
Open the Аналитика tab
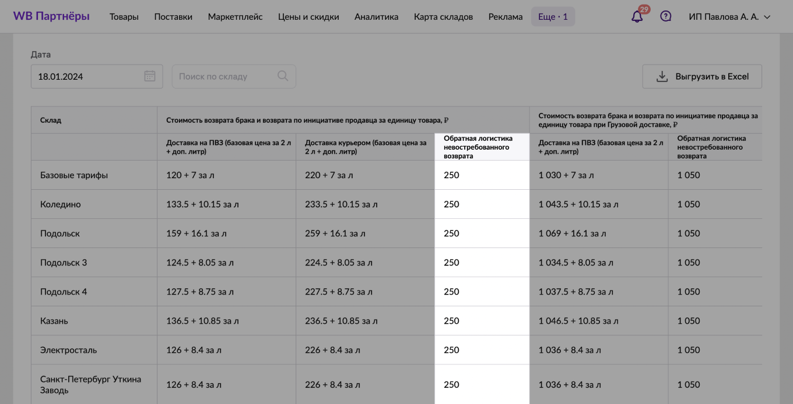376,17
